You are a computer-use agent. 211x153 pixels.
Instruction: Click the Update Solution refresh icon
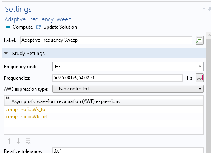coord(38,27)
